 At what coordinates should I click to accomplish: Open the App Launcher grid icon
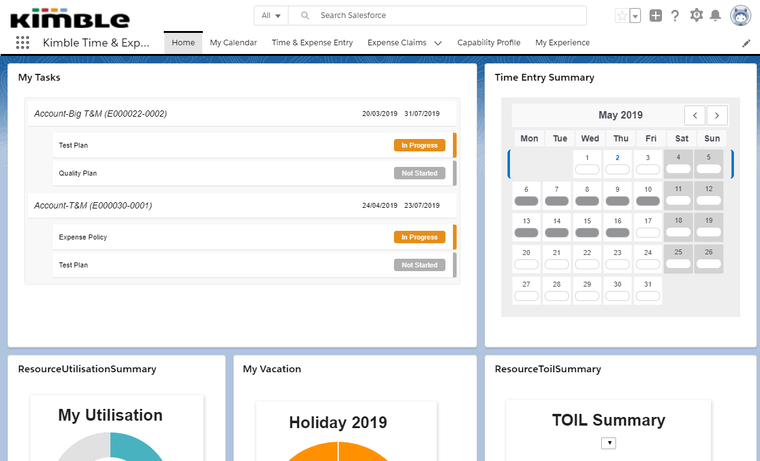pos(23,43)
